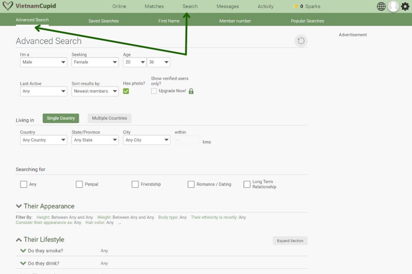The height and width of the screenshot is (274, 412).
Task: Open the Any Country dropdown
Action: (43, 140)
